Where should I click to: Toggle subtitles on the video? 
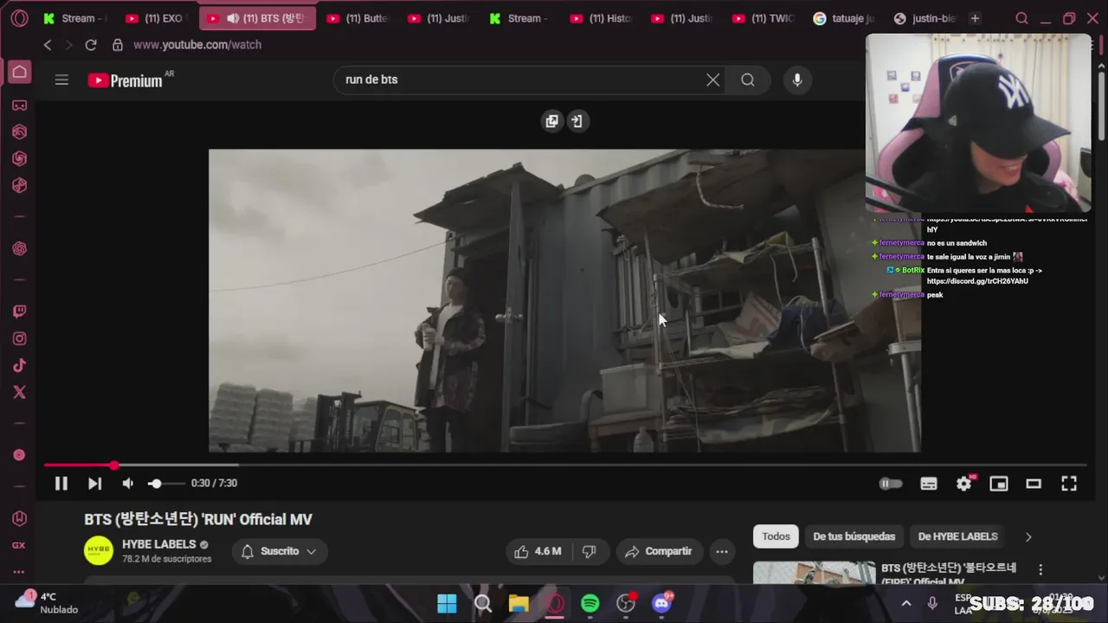pos(929,484)
